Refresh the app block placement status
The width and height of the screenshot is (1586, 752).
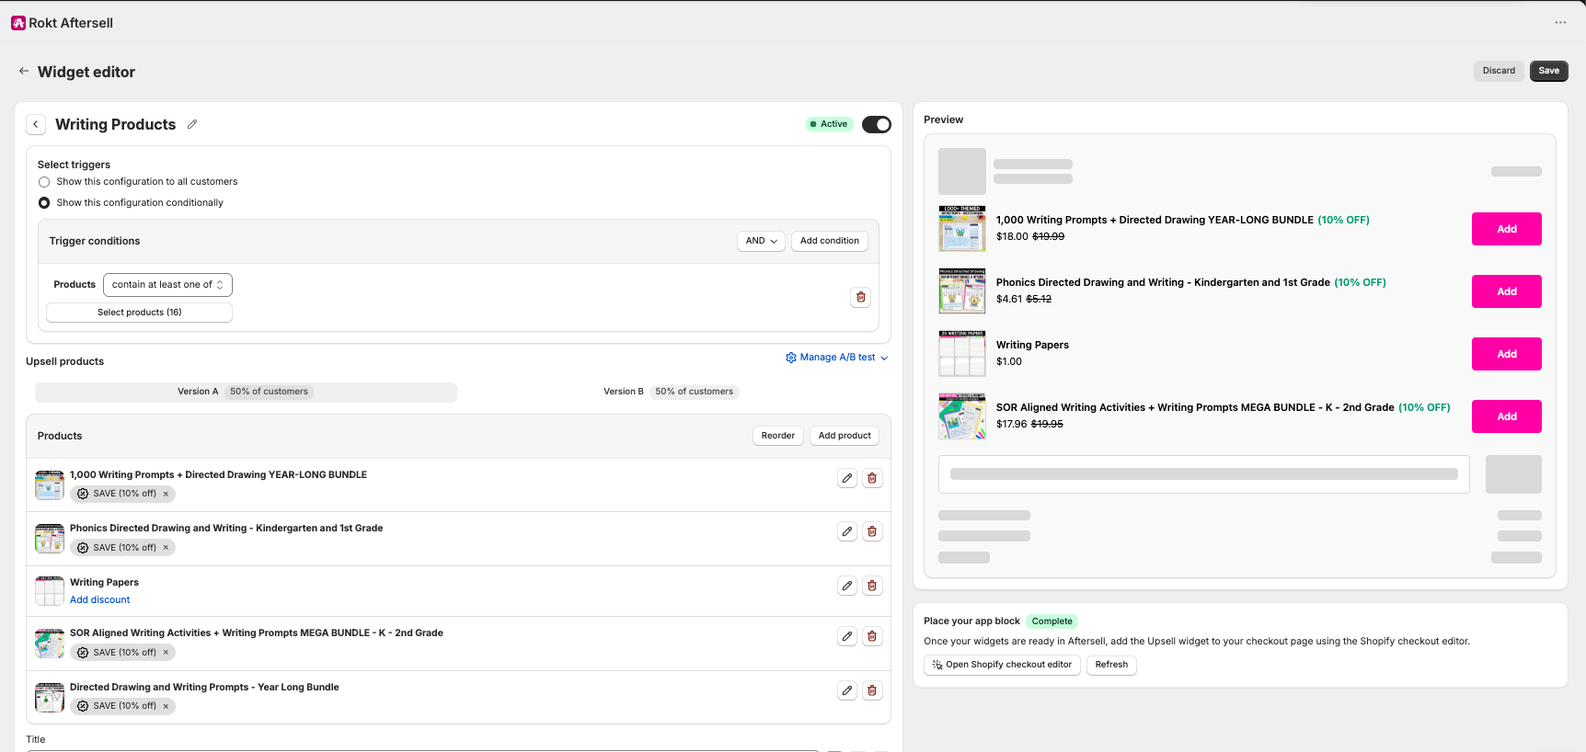pos(1111,665)
